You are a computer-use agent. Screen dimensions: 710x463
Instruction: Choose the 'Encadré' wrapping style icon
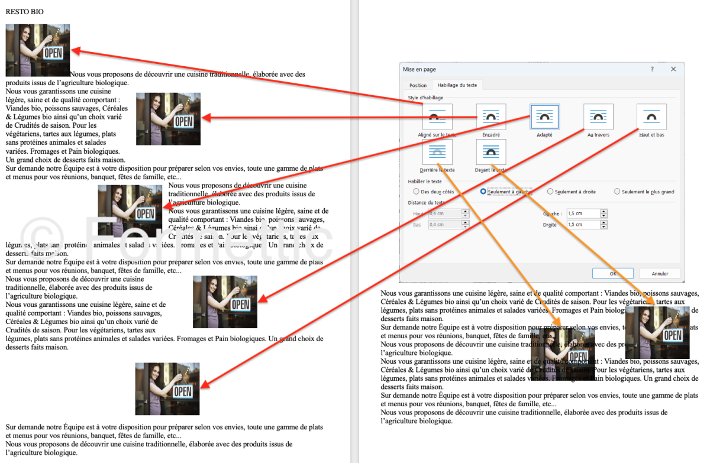click(x=491, y=116)
